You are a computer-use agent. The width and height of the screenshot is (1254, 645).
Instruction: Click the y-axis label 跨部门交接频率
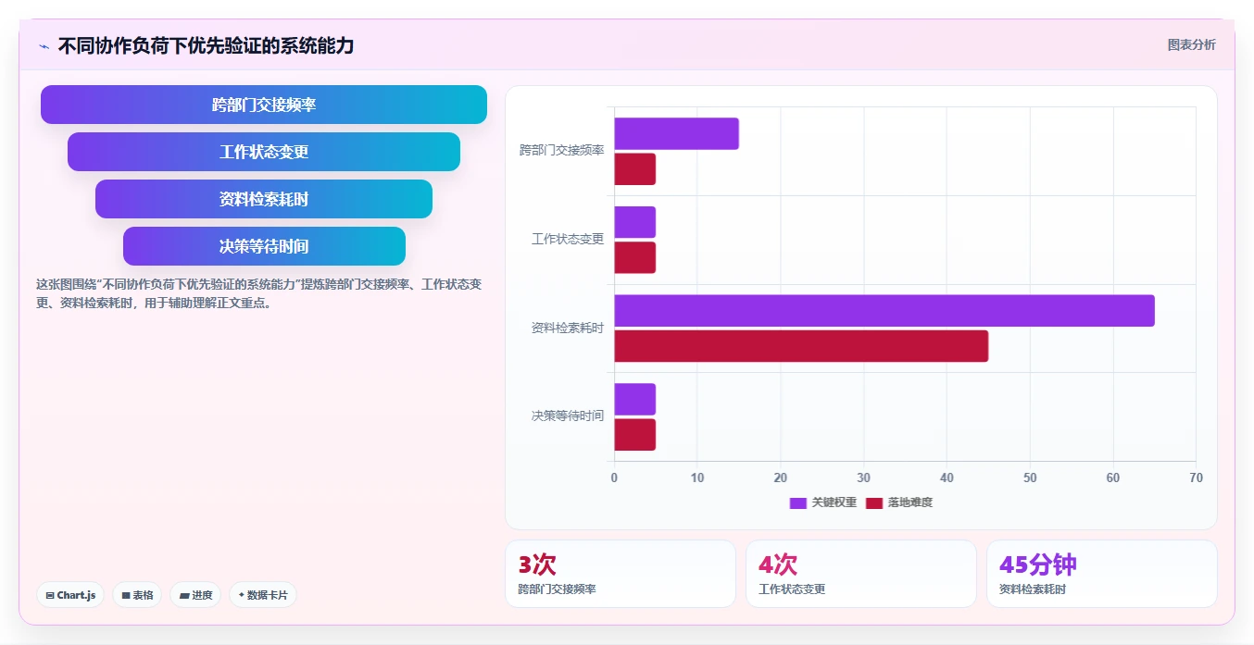[x=562, y=151]
